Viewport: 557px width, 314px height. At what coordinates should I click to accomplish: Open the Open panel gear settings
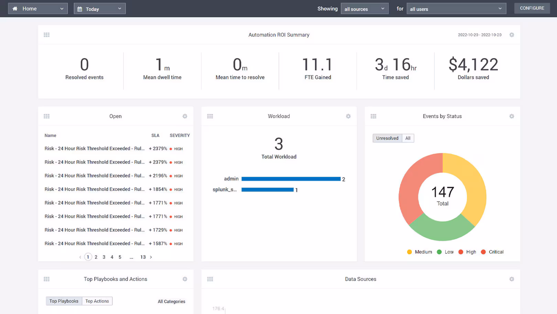click(185, 116)
